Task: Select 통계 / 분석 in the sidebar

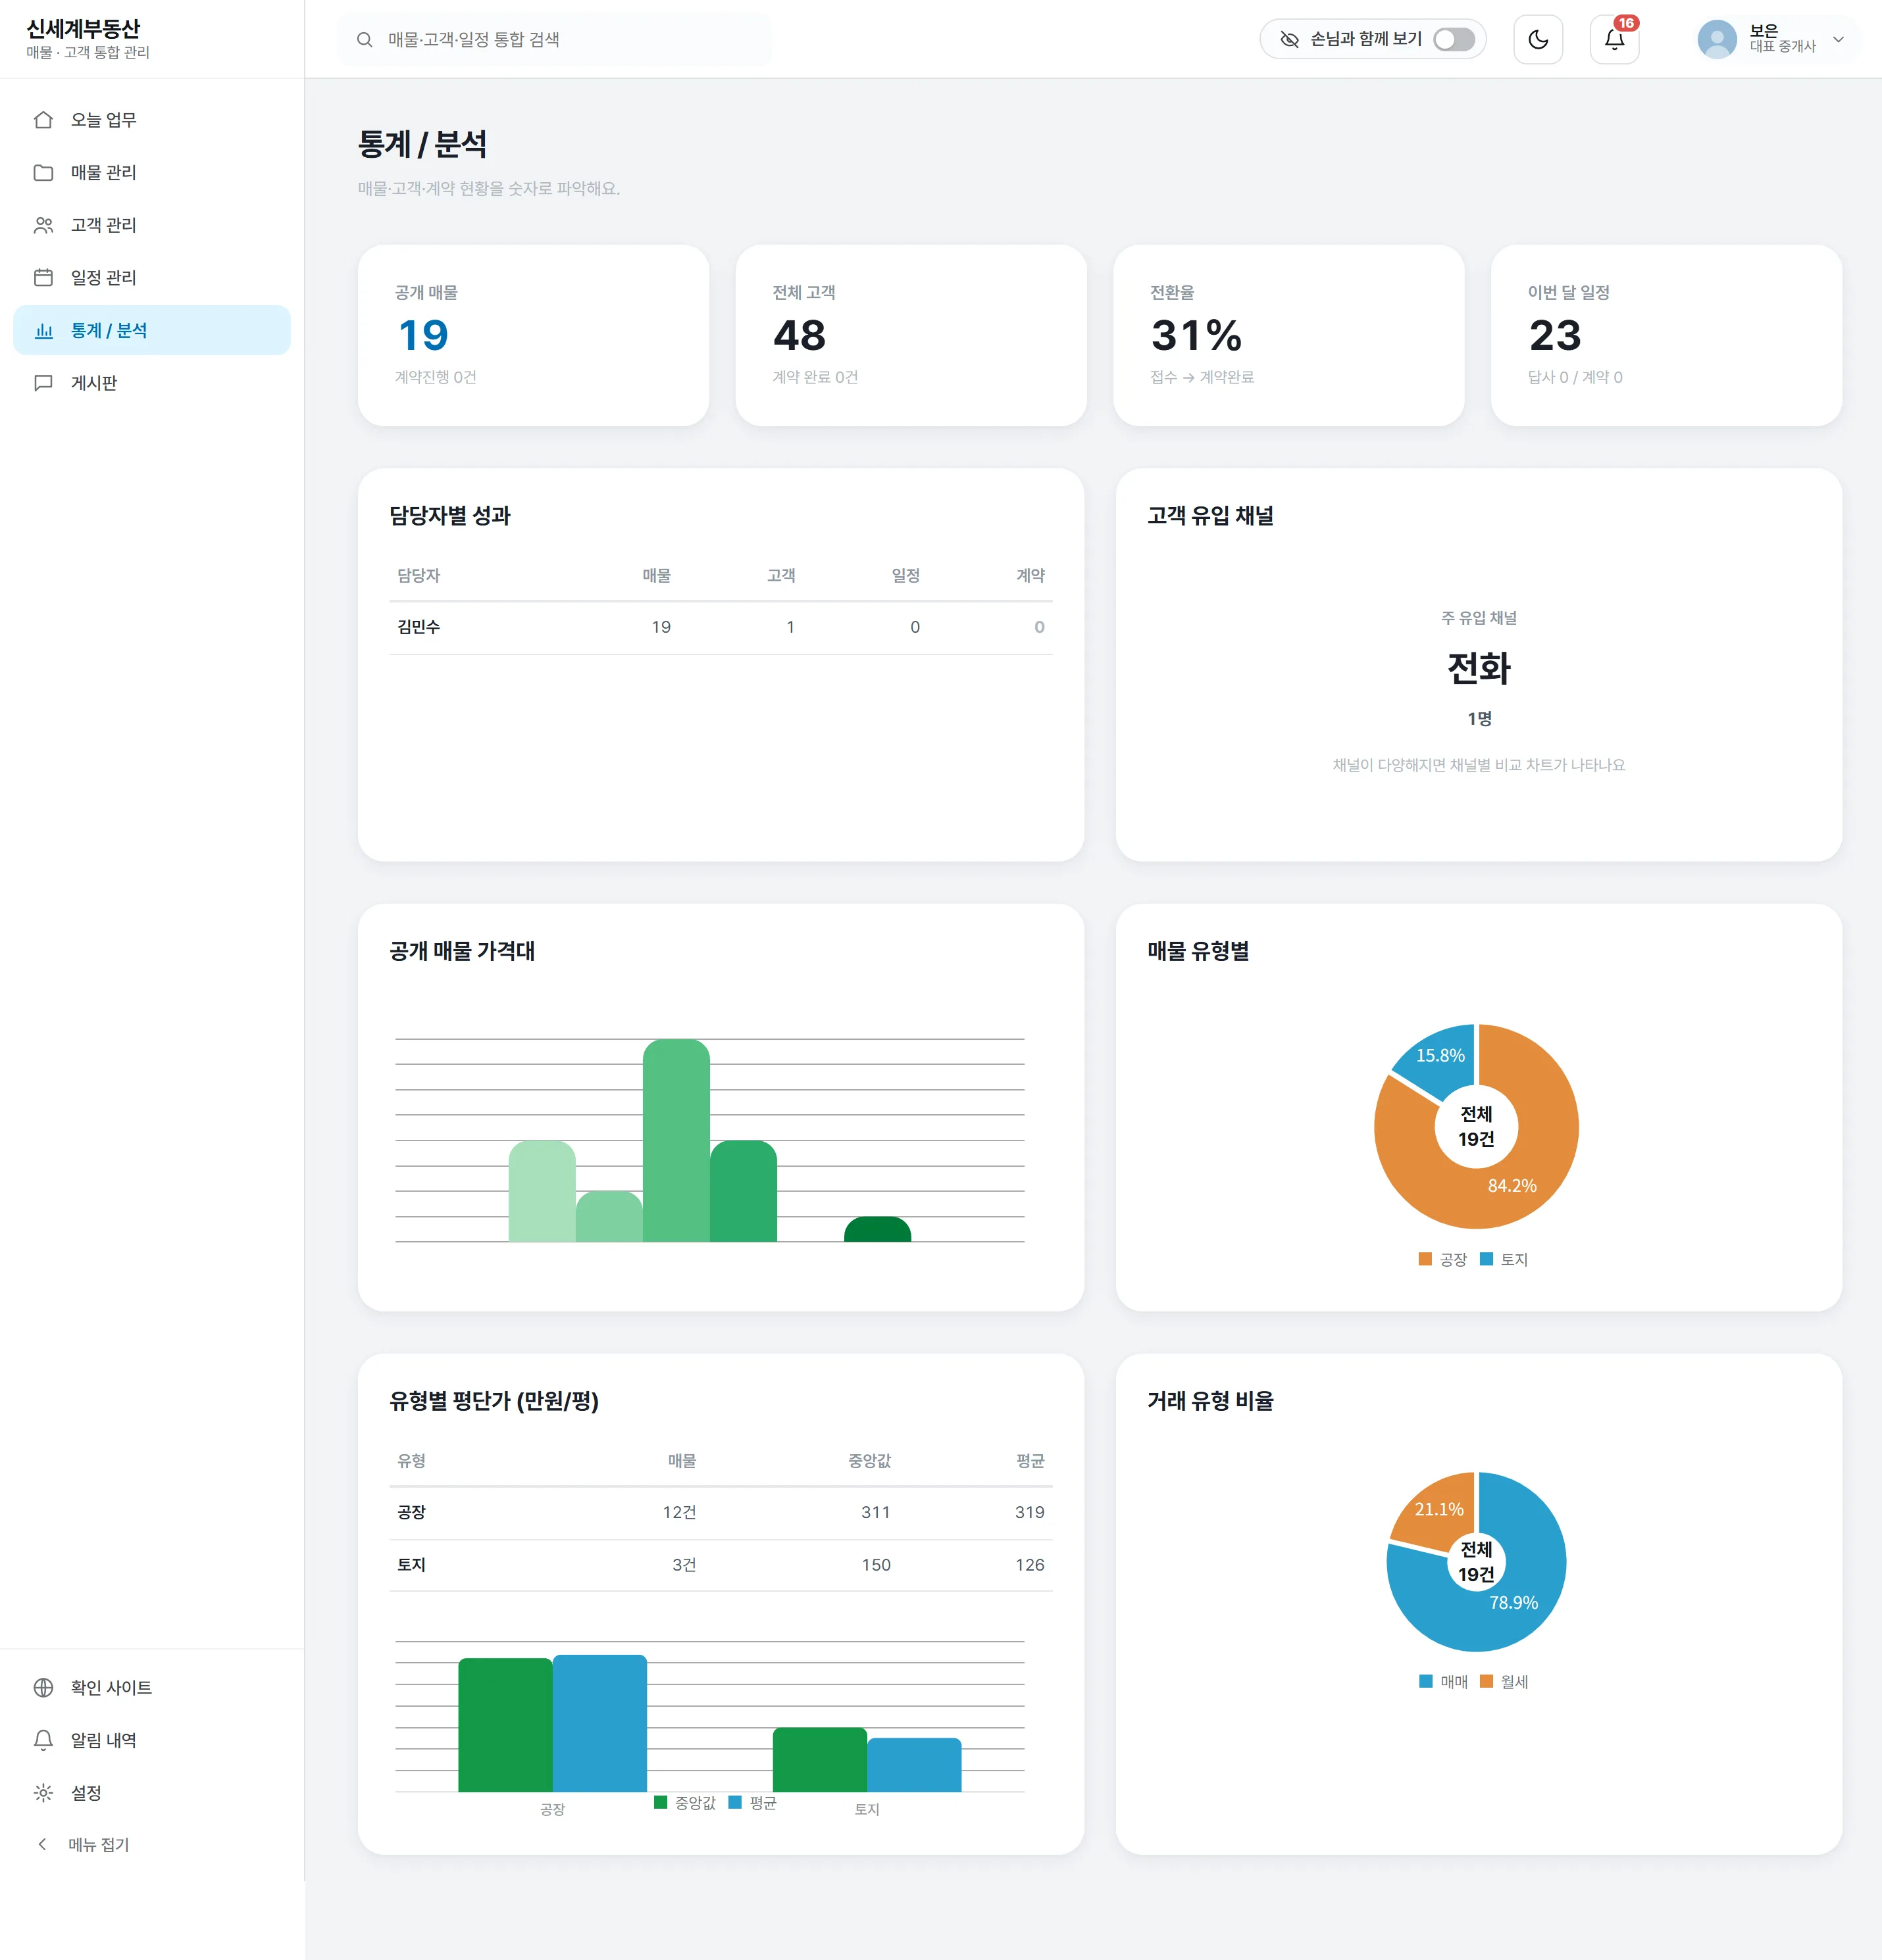Action: tap(152, 330)
